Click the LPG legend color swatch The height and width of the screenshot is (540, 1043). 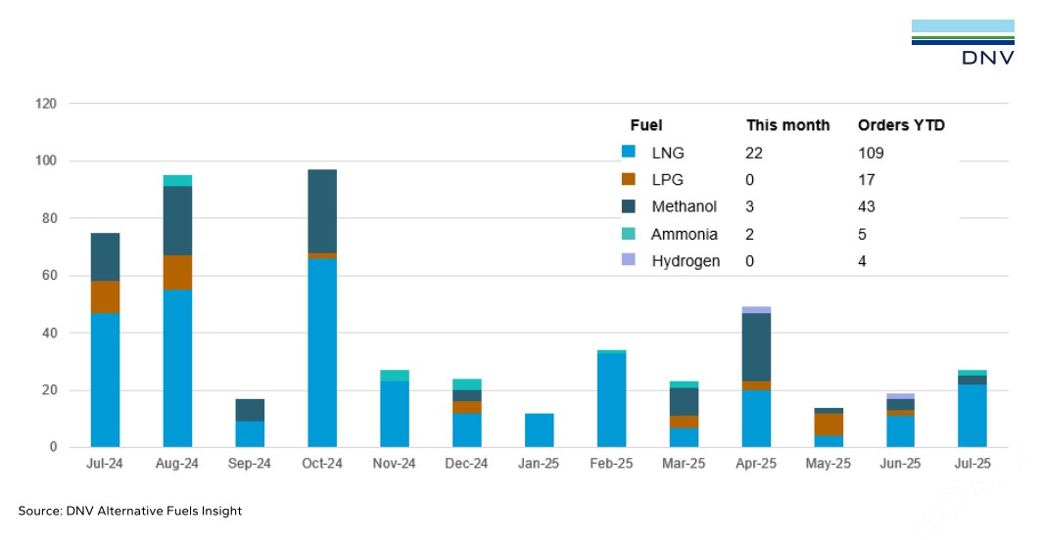628,179
